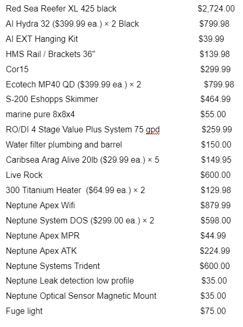Click the $879.99 price
Screen dimensions: 243x327
pyautogui.click(x=215, y=206)
